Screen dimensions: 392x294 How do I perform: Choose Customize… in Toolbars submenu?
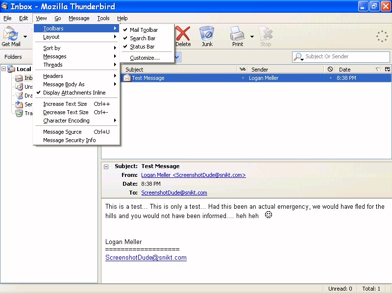pyautogui.click(x=147, y=58)
